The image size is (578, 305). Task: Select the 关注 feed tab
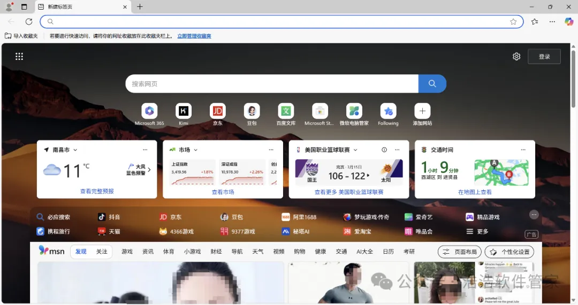(102, 252)
